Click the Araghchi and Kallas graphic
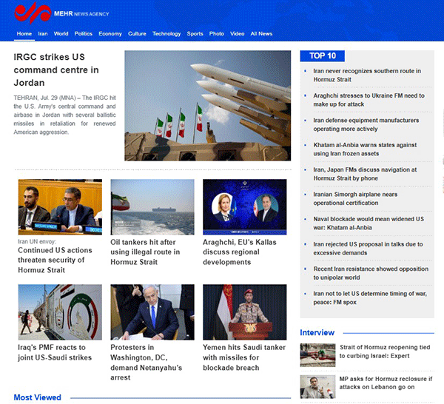The width and height of the screenshot is (444, 404). tap(245, 207)
